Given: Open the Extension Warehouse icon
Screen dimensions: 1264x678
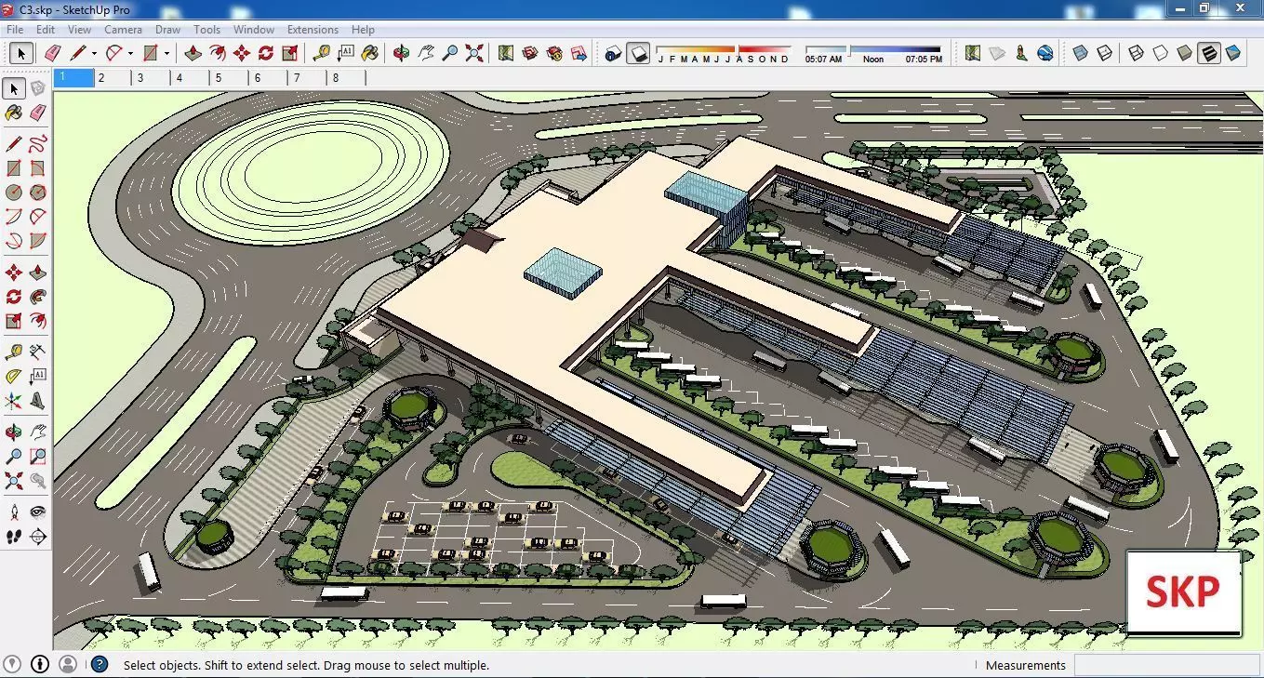Looking at the screenshot, I should (x=555, y=53).
